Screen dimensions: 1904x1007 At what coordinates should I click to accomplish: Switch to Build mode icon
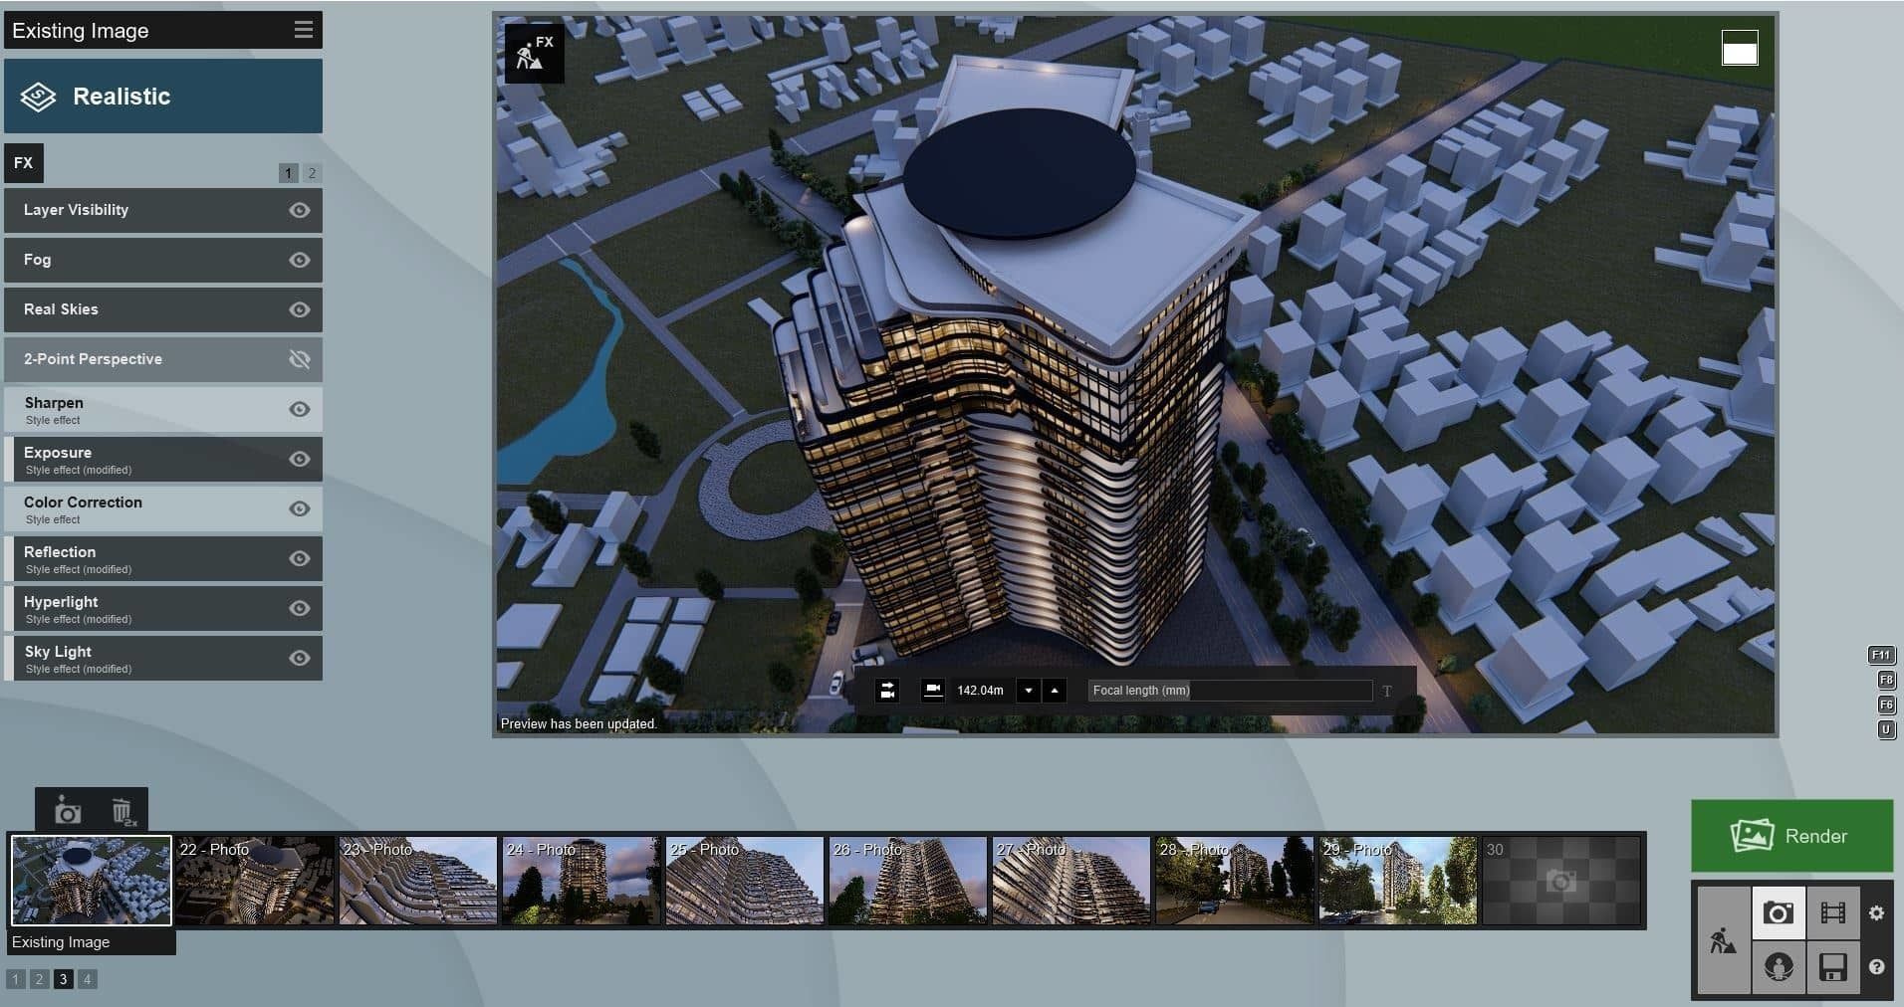tap(1724, 940)
